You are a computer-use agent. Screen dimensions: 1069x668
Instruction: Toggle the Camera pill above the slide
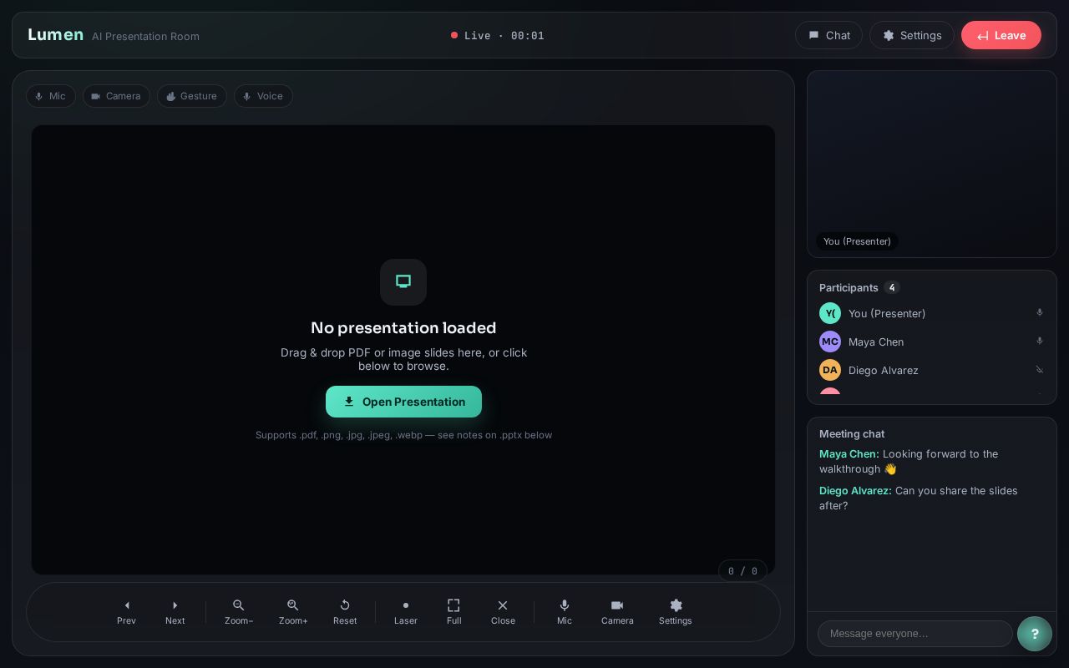click(x=116, y=96)
